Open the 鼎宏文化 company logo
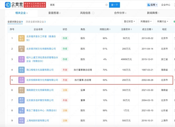The width and height of the screenshot is (175, 127). tap(21, 90)
